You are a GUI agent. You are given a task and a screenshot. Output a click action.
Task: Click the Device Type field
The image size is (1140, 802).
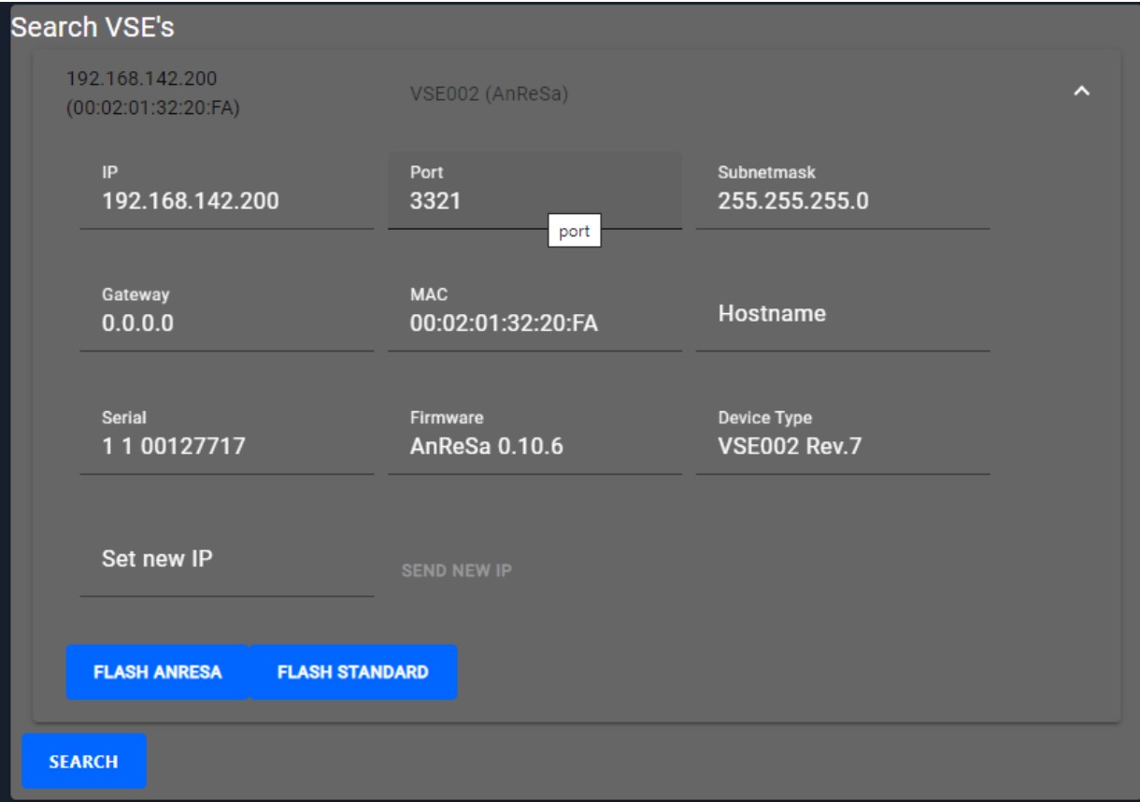pyautogui.click(x=842, y=447)
